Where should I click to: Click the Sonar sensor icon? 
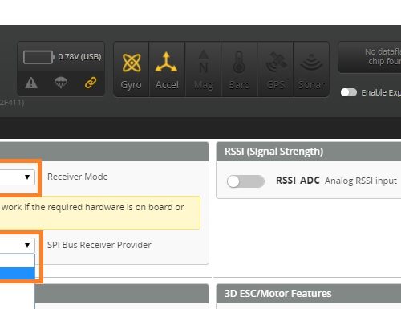[x=311, y=62]
